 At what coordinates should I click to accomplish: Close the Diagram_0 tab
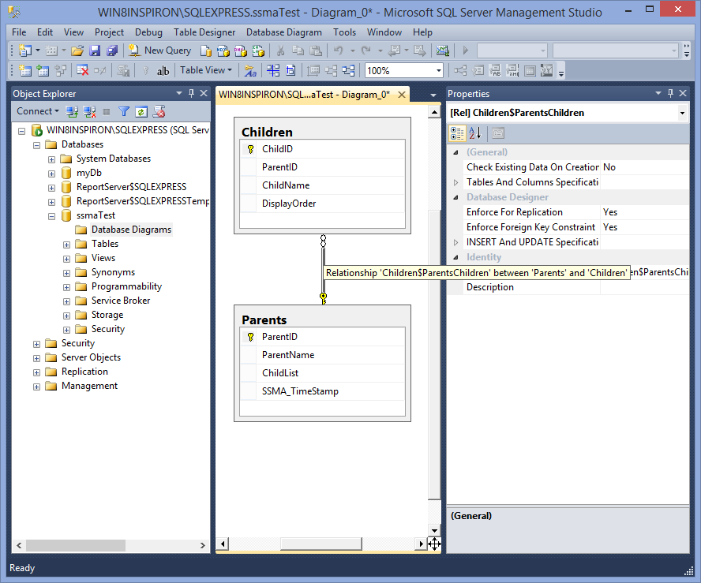(x=402, y=95)
